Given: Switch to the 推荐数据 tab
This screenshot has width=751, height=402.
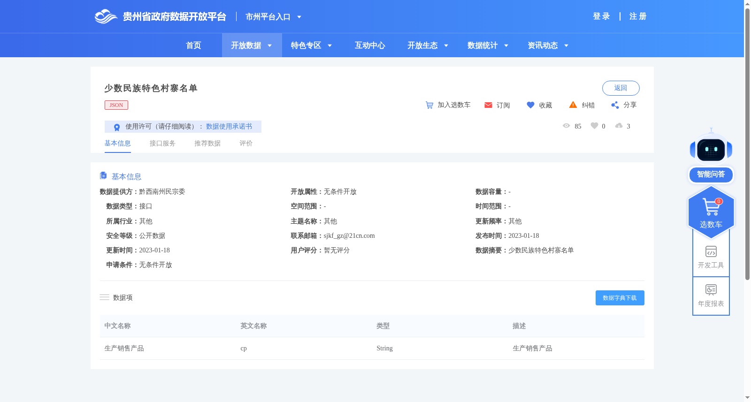Looking at the screenshot, I should [207, 144].
